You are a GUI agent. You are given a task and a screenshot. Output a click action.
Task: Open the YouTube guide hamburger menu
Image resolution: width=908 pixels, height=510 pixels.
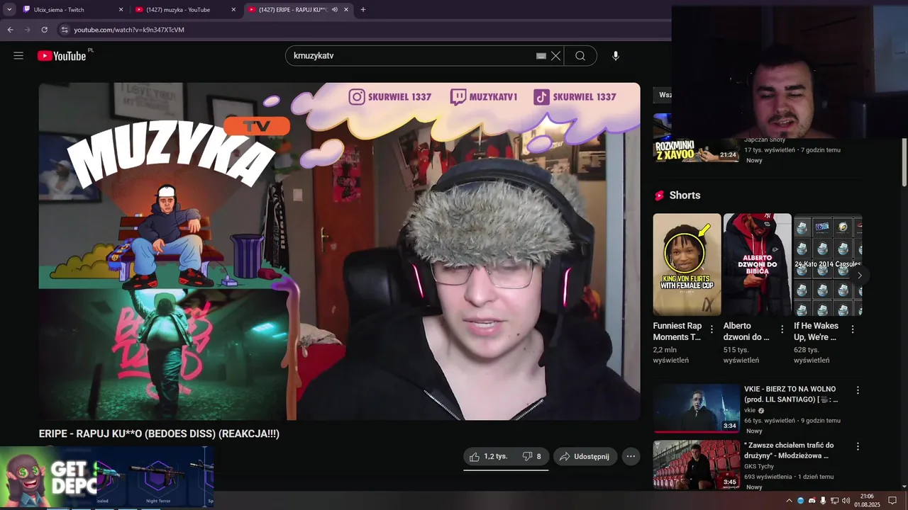click(18, 56)
